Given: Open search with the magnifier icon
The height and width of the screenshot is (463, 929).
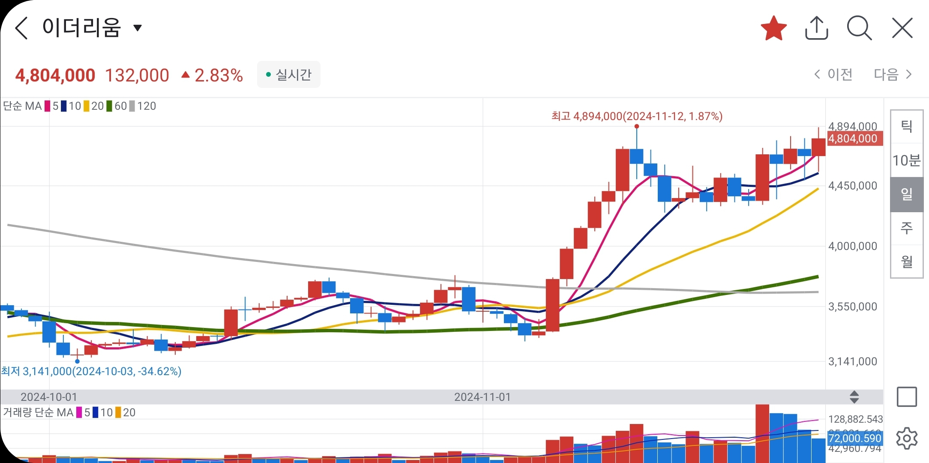Looking at the screenshot, I should pos(859,28).
